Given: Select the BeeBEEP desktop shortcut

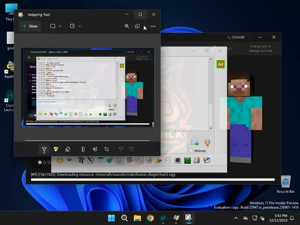Looking at the screenshot, I should point(9,70).
